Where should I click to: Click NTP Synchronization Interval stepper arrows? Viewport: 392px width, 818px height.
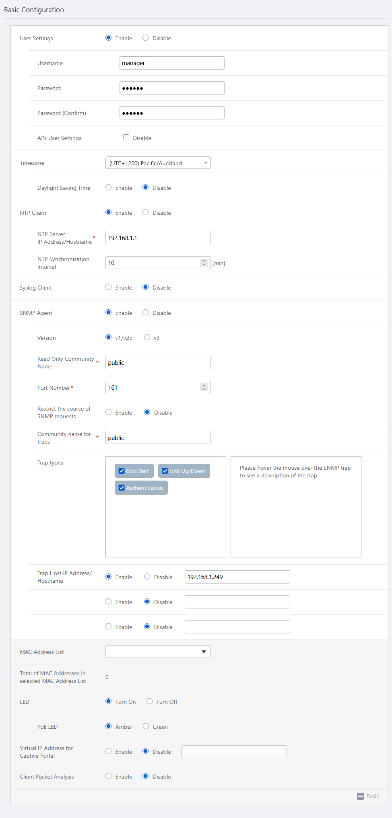pos(204,263)
